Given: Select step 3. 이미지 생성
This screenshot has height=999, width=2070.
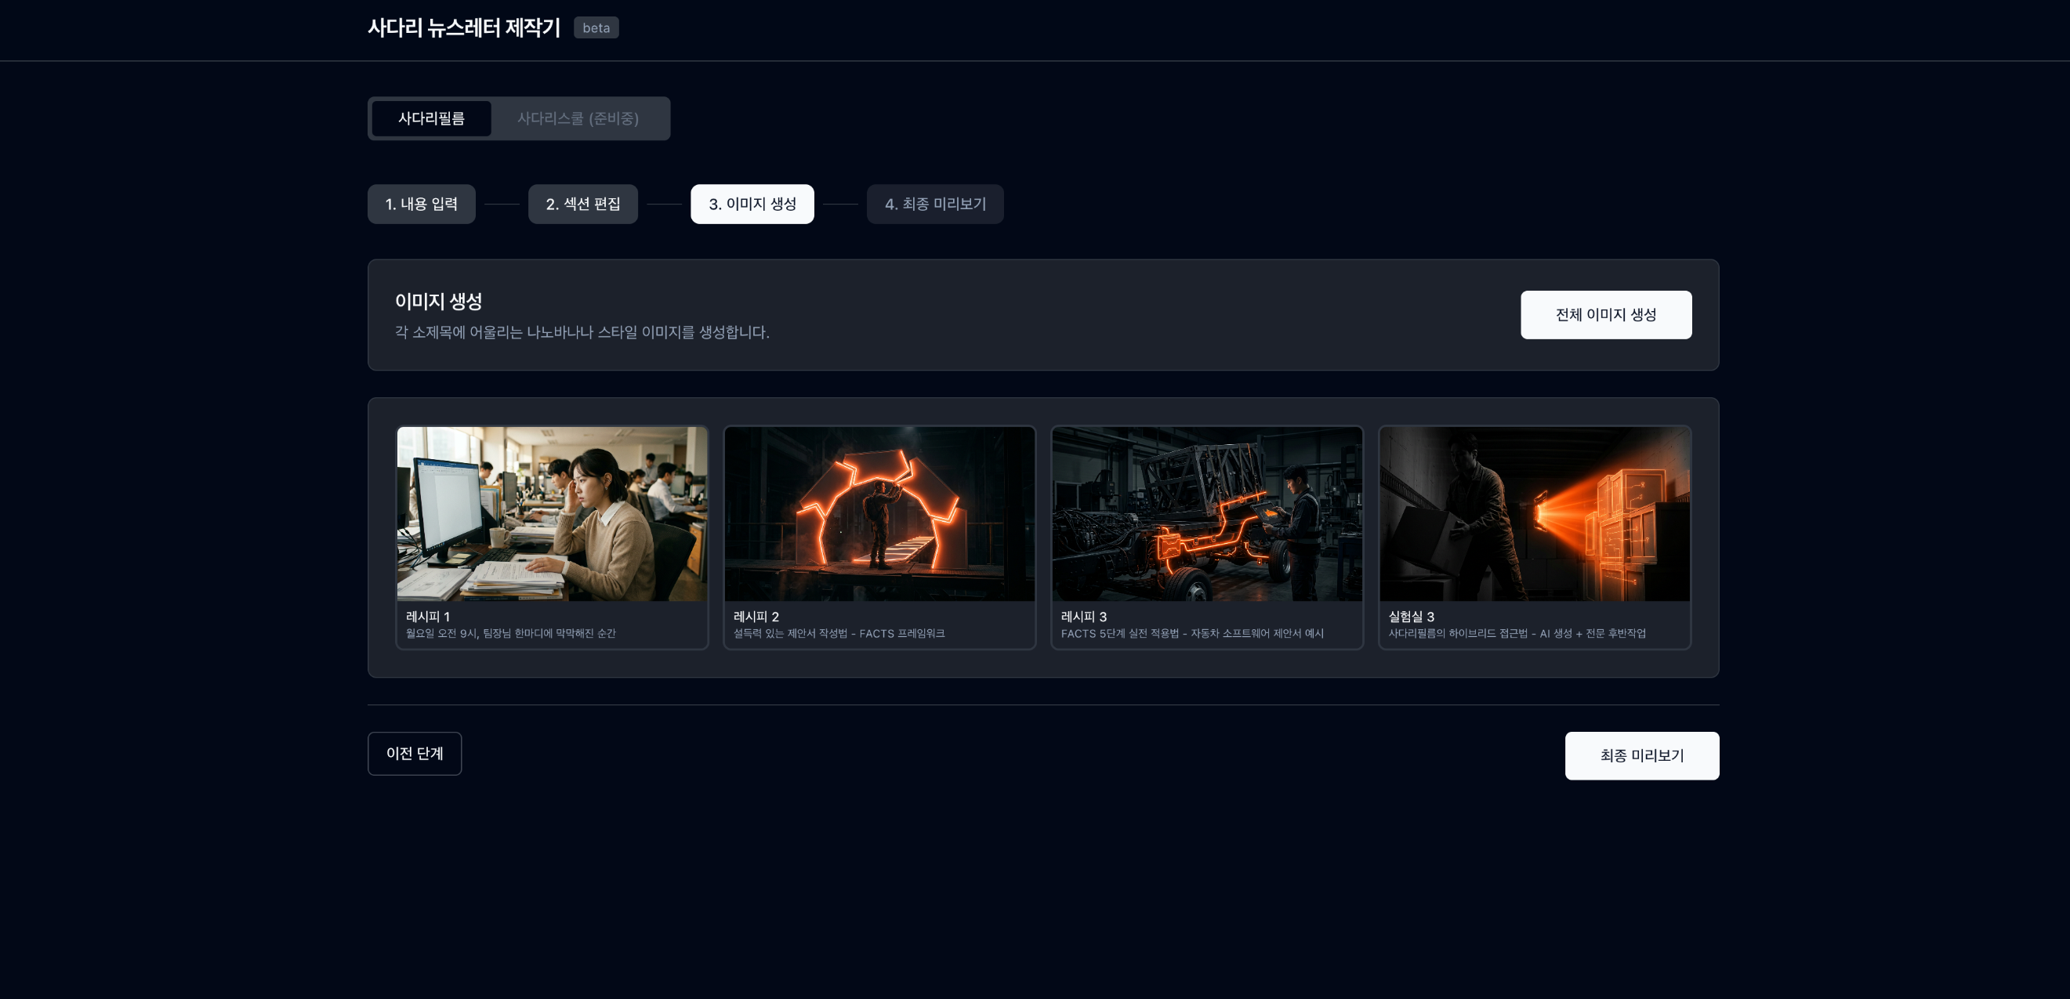Looking at the screenshot, I should [752, 204].
